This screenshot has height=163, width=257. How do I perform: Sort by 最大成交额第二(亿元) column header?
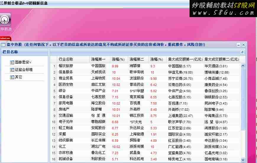point(221,59)
